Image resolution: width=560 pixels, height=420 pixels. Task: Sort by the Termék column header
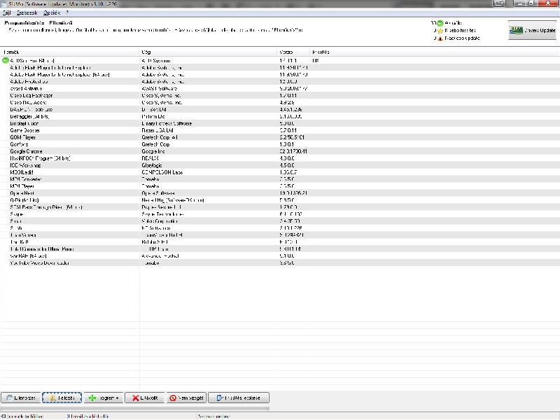[69, 52]
